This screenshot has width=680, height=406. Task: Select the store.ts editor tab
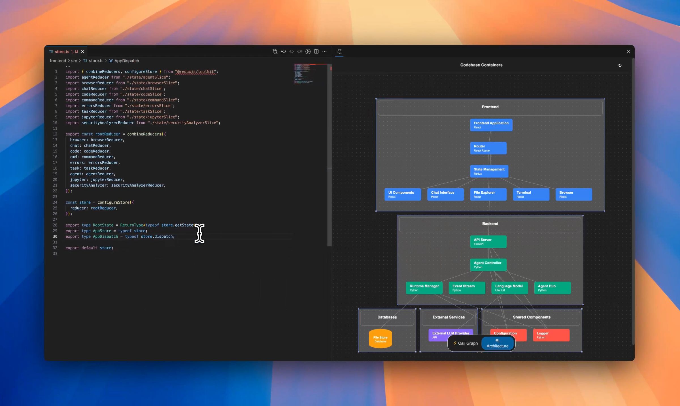tap(62, 51)
